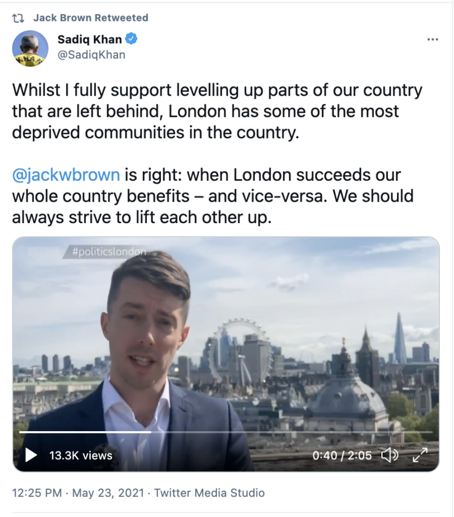The width and height of the screenshot is (454, 517).
Task: Click the end of the played progress segment
Action: pos(151,432)
